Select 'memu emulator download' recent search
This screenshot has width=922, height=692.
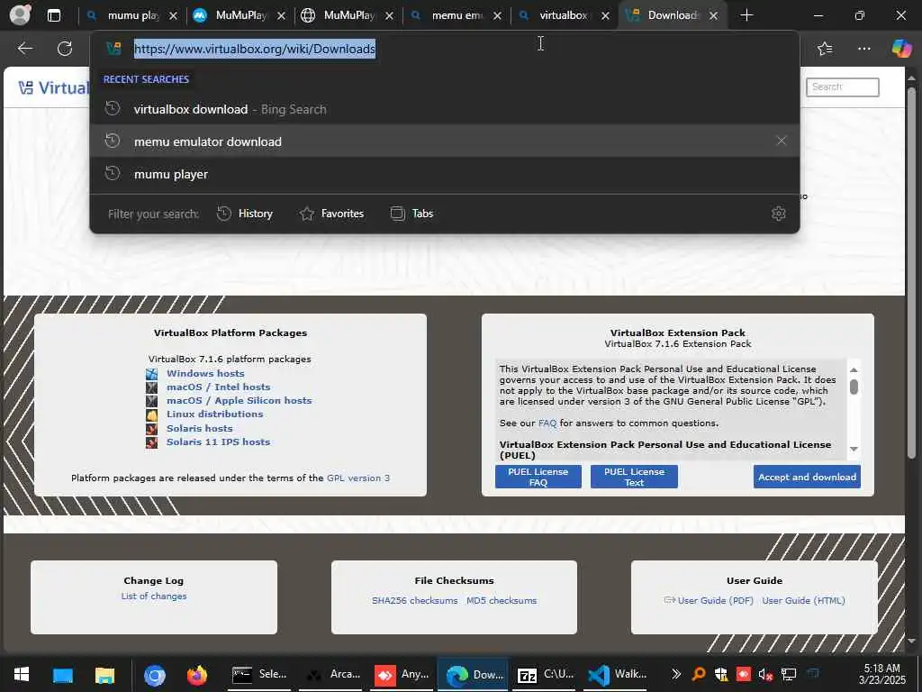(445, 141)
